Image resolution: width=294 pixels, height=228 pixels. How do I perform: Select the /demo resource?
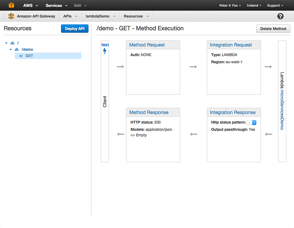(x=27, y=49)
